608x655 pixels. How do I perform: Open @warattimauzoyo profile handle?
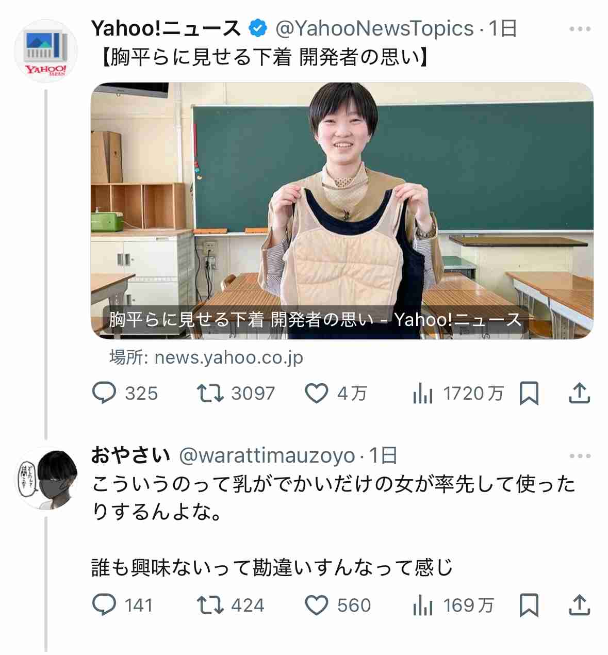267,456
